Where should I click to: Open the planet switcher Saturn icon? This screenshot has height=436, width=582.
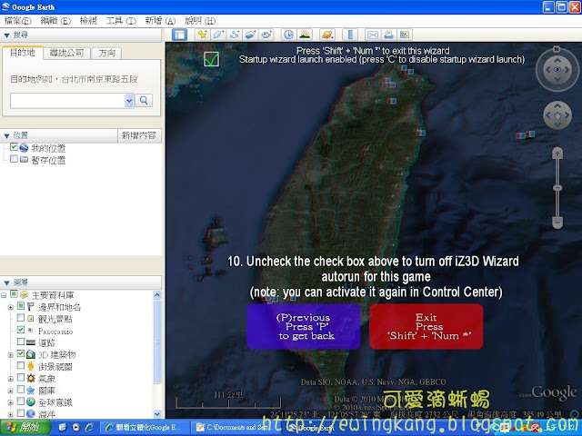327,35
